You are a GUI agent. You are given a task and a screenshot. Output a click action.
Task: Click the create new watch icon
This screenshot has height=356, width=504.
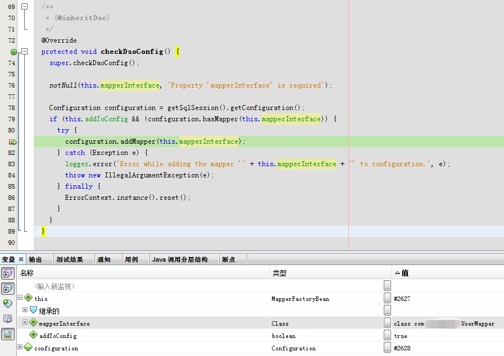coord(8,303)
